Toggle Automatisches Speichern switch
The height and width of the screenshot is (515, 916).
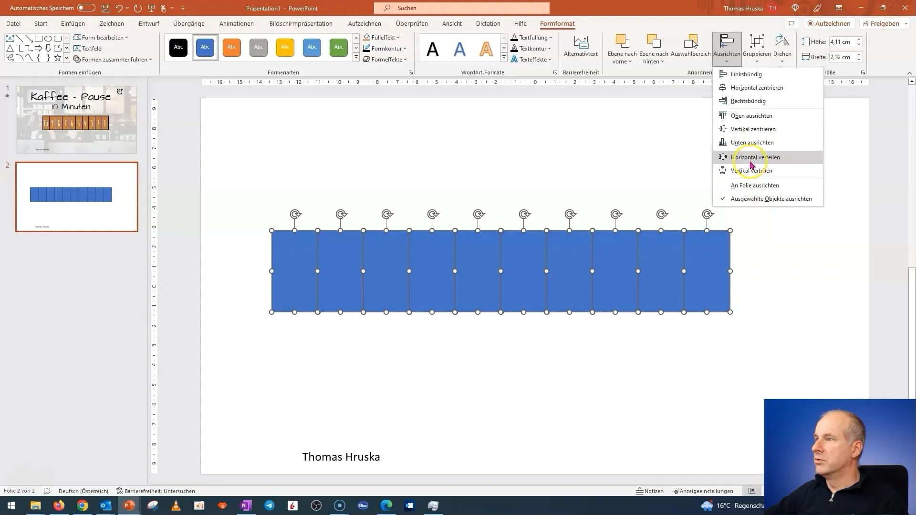coord(86,8)
